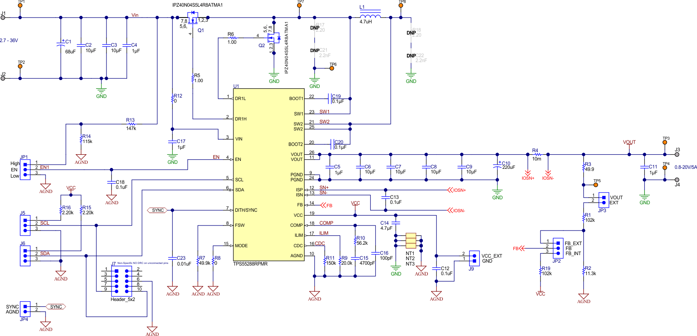Select the horizontal IPZ40N04S5L4R8ATMA1 part label
This screenshot has height=336, width=697.
coord(197,5)
